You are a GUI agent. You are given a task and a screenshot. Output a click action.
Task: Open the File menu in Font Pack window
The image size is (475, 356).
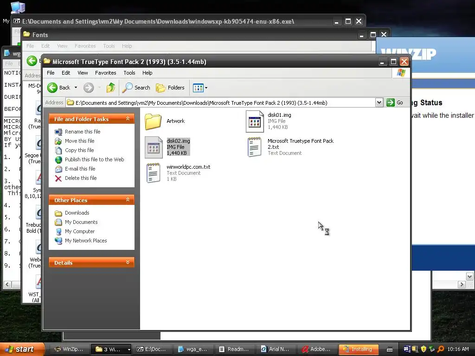click(51, 73)
